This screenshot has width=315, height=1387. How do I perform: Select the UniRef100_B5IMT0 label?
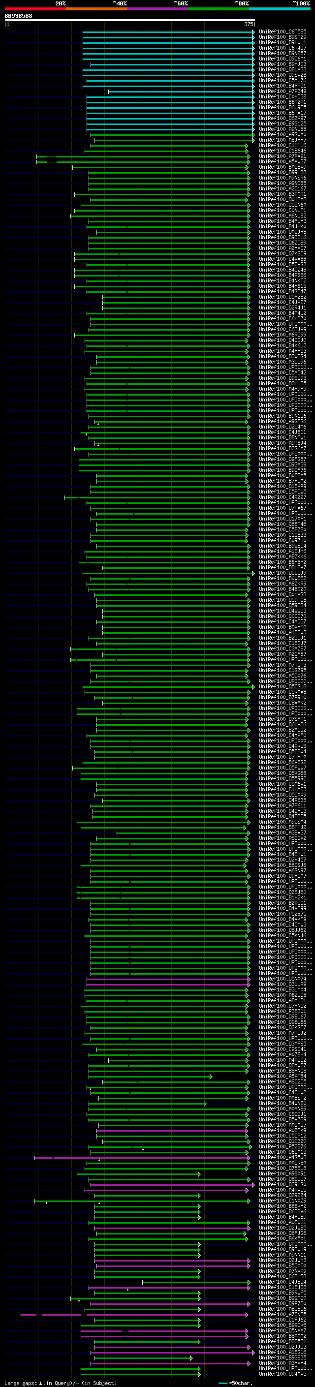click(283, 1266)
